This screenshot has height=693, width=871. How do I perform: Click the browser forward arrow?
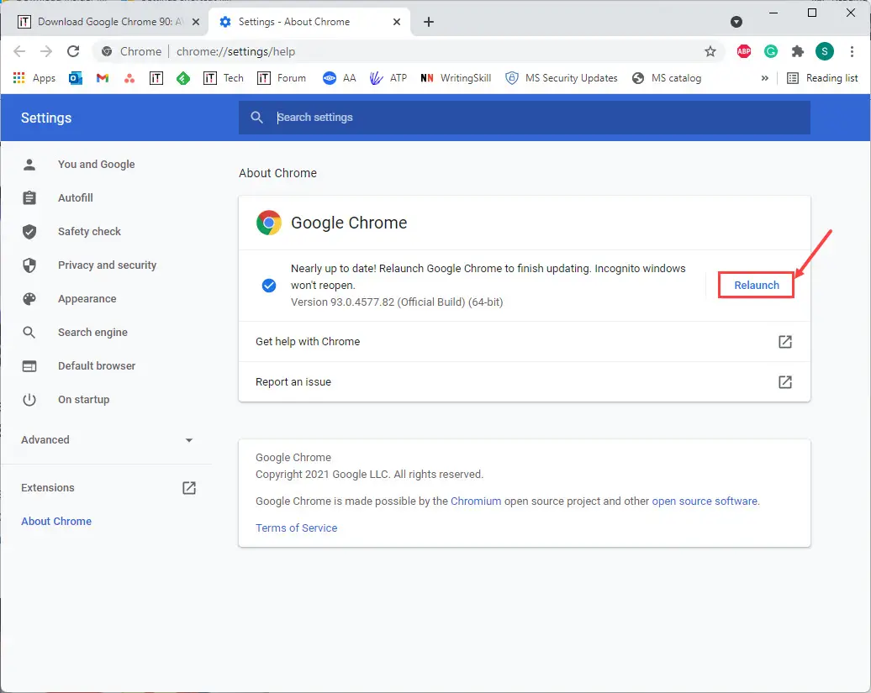point(46,51)
